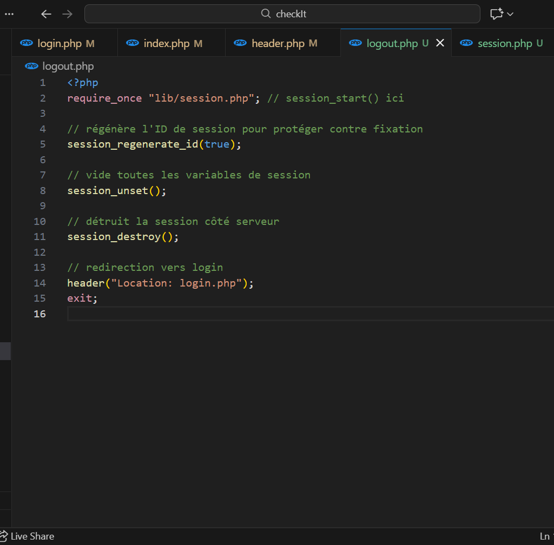Click the PHP icon on login.php tab
Image resolution: width=554 pixels, height=545 pixels.
pyautogui.click(x=26, y=43)
